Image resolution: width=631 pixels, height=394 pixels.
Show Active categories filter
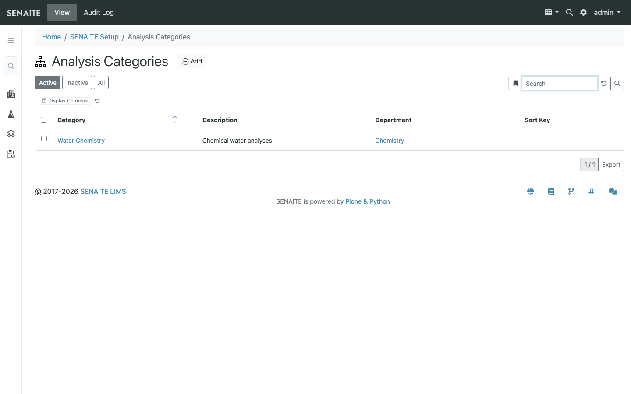48,83
